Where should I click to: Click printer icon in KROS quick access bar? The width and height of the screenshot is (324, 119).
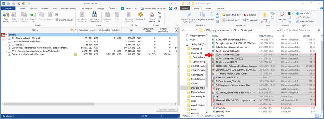click(x=14, y=3)
